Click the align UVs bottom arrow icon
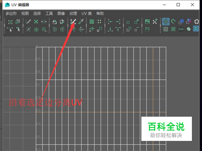 (110, 29)
